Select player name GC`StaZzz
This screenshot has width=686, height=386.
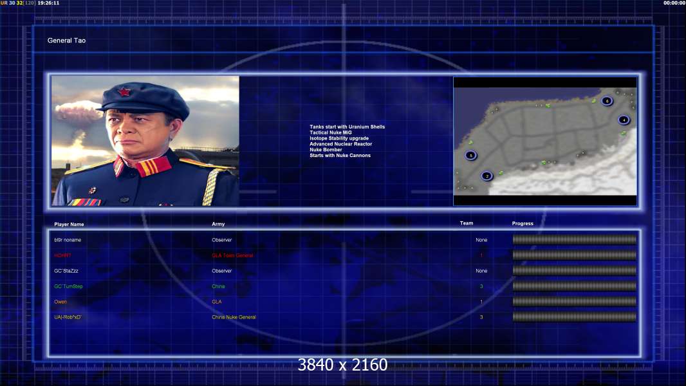click(x=66, y=271)
